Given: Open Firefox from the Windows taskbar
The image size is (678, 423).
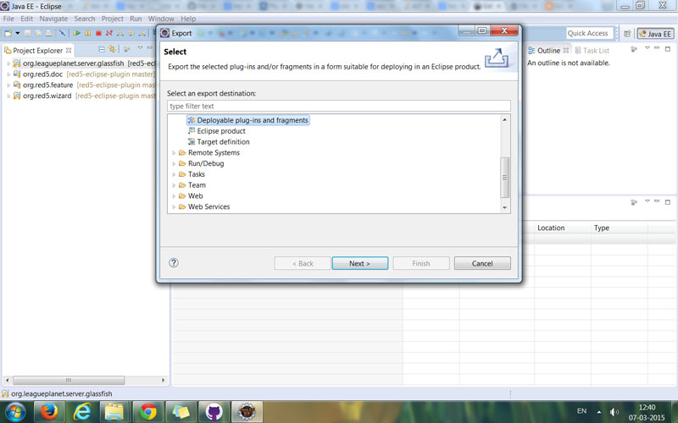Looking at the screenshot, I should click(49, 412).
